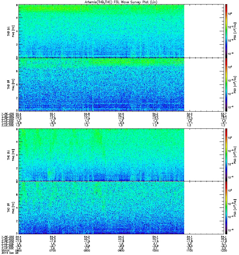The height and width of the screenshot is (255, 239).
Task: Click the PSD [nT²/Hz] label beside THB B⊥
Action: coord(235,31)
